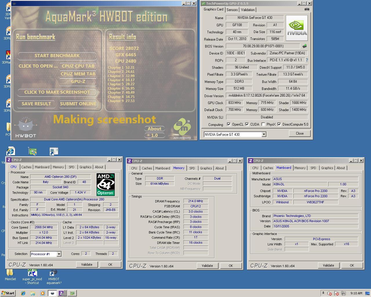This screenshot has width=371, height=297.
Task: Click the AMD Opteron logo in CPU-Z
Action: (x=106, y=184)
